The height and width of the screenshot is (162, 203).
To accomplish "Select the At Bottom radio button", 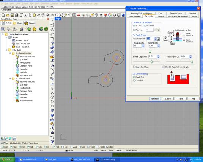I will [145, 26].
